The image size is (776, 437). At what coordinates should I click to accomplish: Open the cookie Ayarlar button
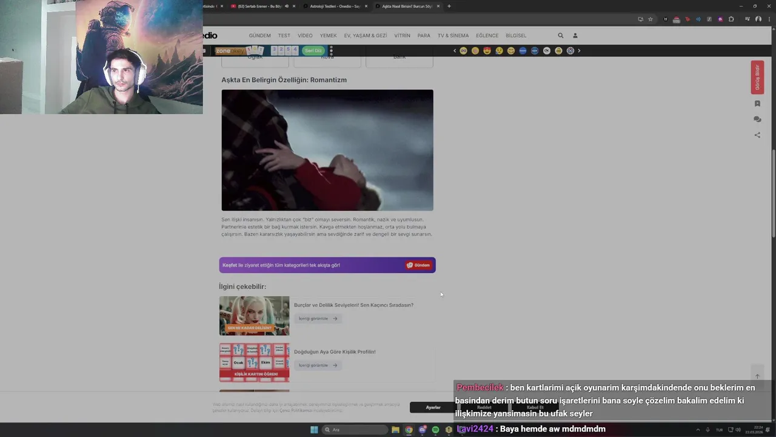click(x=433, y=407)
